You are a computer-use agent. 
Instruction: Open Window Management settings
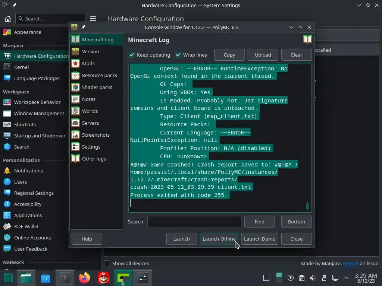pyautogui.click(x=34, y=113)
